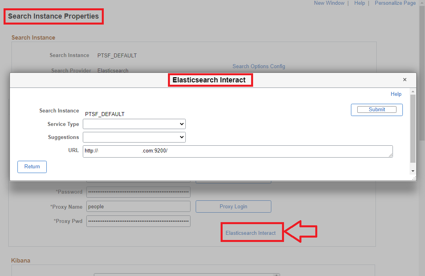
Task: Click the Submit button
Action: pyautogui.click(x=377, y=110)
